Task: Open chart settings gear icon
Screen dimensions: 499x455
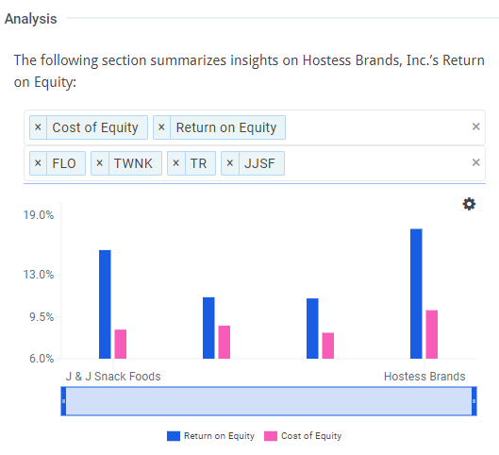Action: point(469,204)
